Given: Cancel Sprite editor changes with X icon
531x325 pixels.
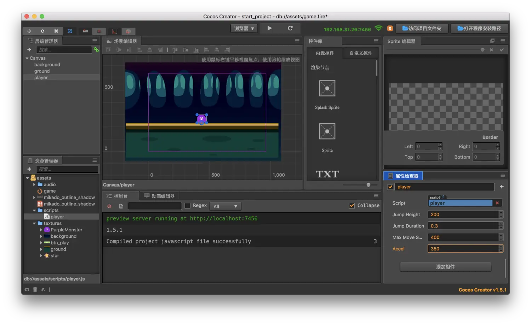Looking at the screenshot, I should click(491, 50).
